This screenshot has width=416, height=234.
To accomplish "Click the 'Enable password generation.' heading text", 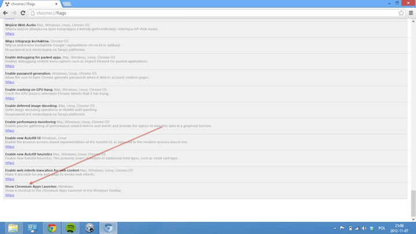I will (28, 73).
